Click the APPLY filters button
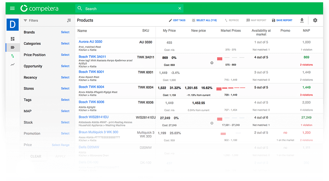The height and width of the screenshot is (181, 329). click(x=61, y=156)
